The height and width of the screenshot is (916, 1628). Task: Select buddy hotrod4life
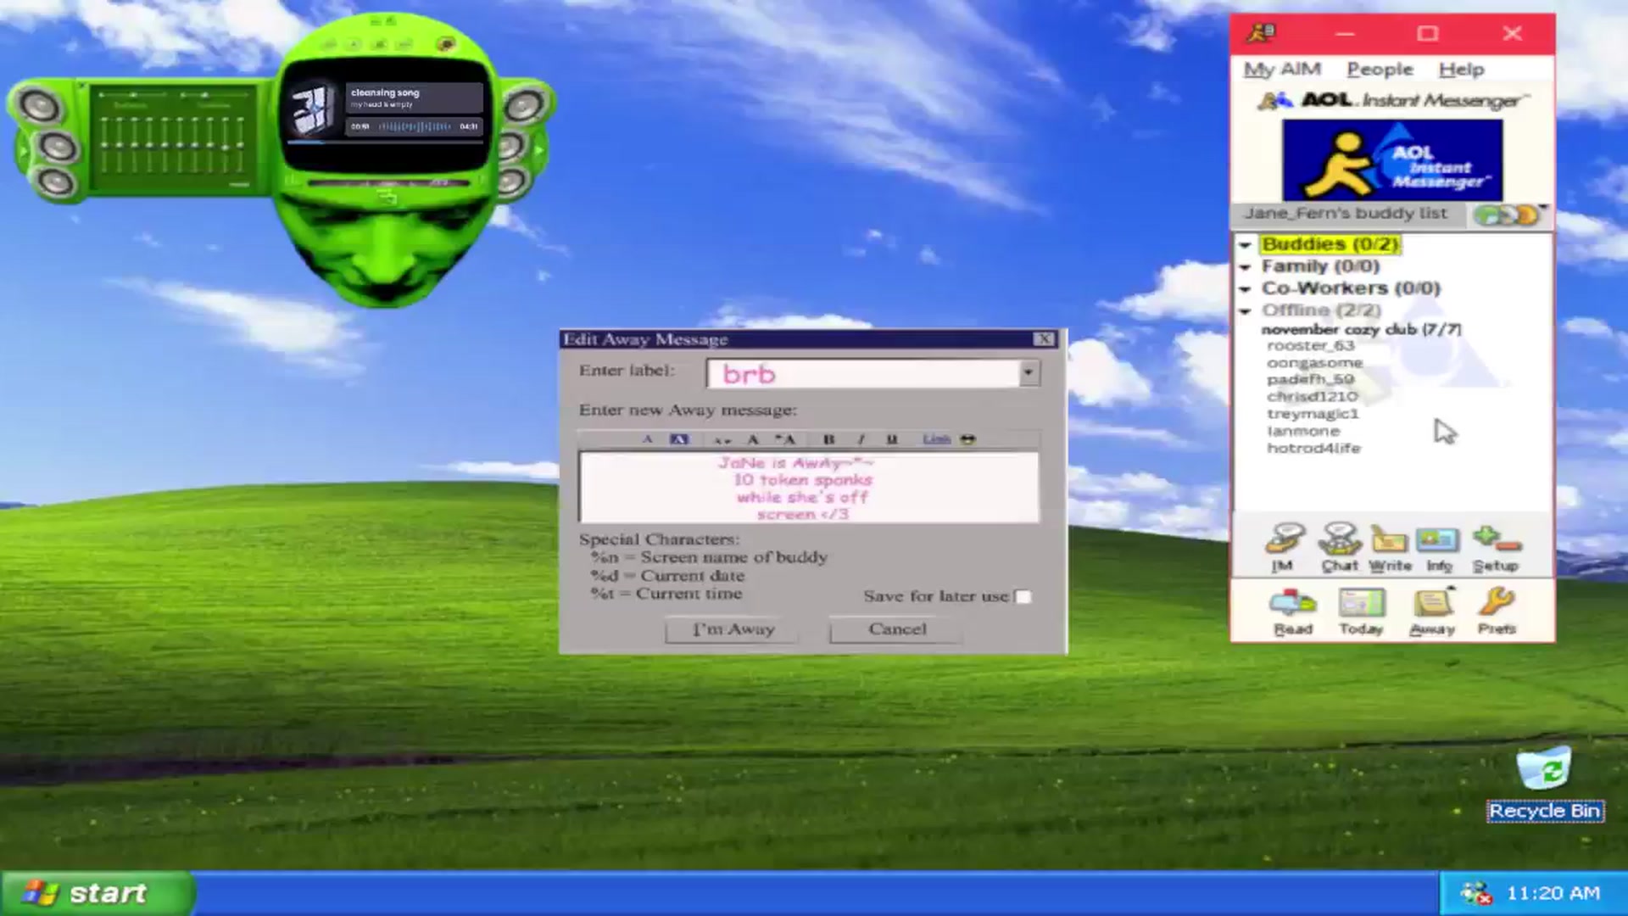click(x=1313, y=448)
